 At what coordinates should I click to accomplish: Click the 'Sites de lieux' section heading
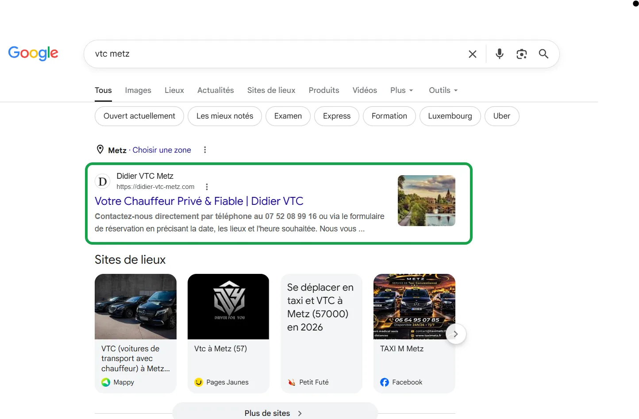[130, 260]
